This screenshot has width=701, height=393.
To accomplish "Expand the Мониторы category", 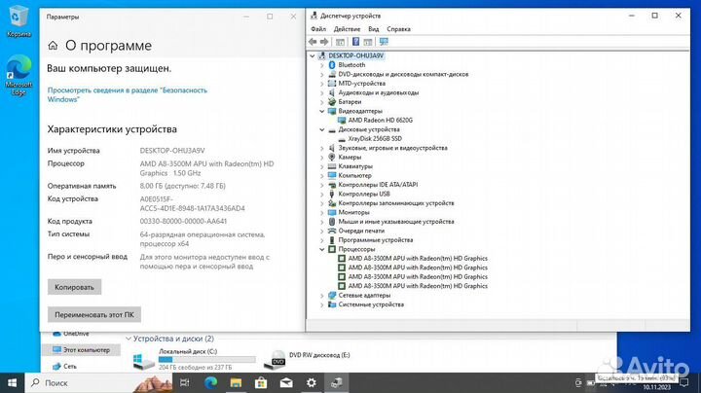I will 322,213.
